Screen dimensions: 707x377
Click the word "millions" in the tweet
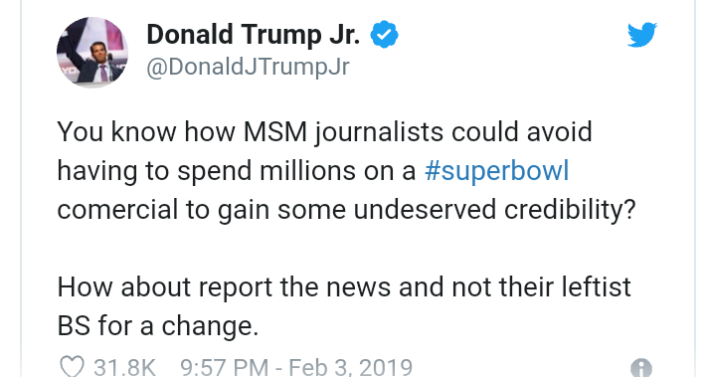pos(307,171)
